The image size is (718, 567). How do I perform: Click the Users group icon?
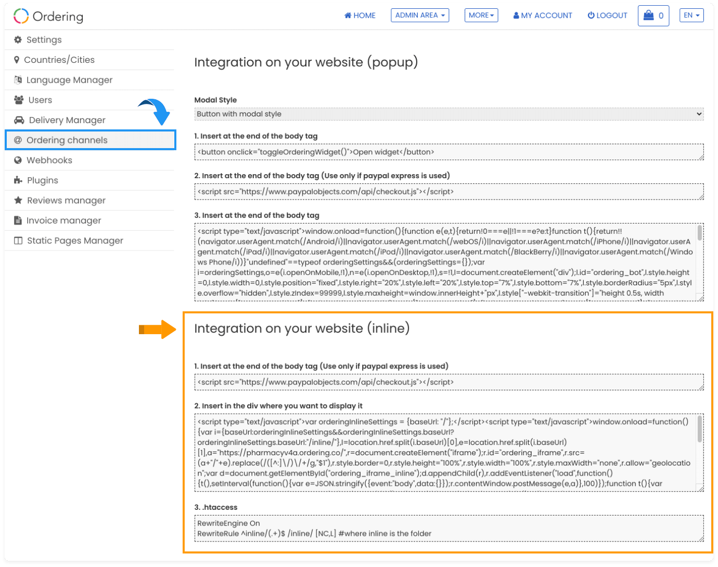coord(19,100)
